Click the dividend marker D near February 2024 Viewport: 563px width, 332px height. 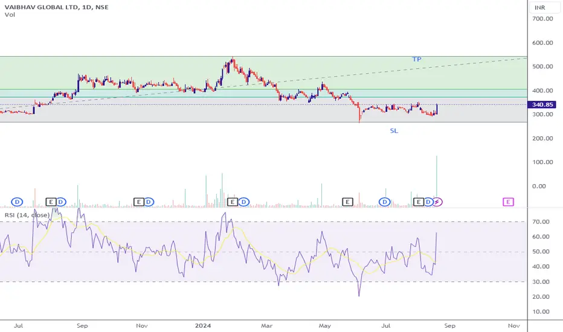[244, 202]
